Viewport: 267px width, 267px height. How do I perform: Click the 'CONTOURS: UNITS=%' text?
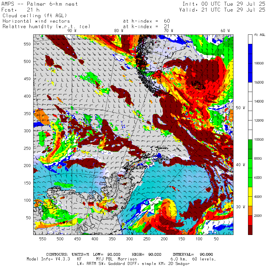point(68,255)
